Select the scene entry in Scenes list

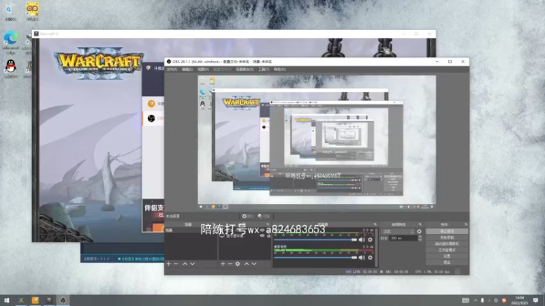pyautogui.click(x=191, y=231)
